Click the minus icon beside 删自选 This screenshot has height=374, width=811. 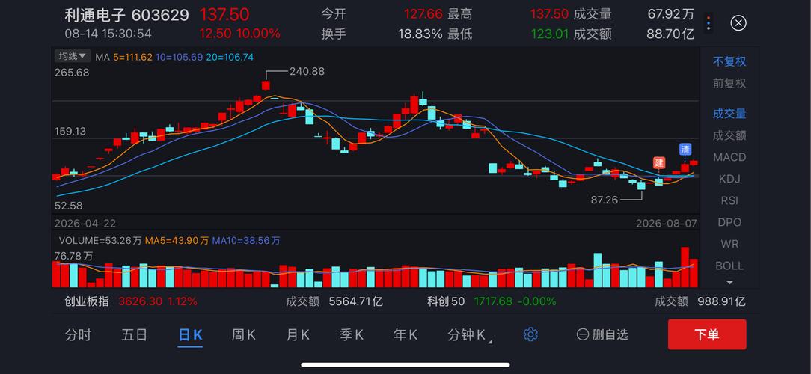click(x=583, y=334)
